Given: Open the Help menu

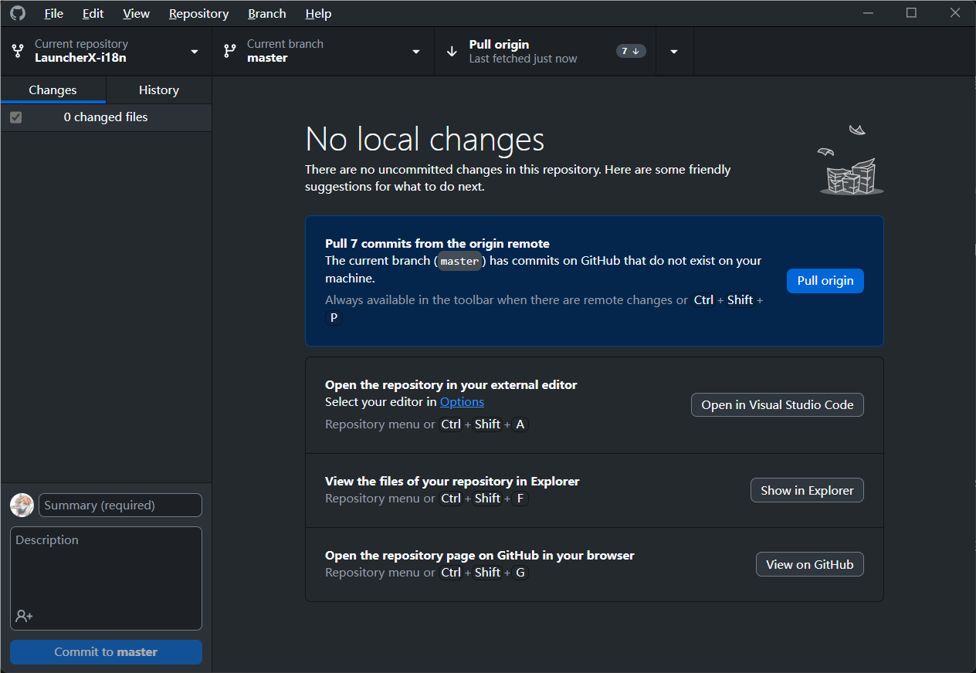Looking at the screenshot, I should tap(318, 13).
